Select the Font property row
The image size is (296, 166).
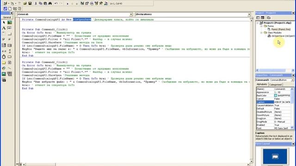click(x=273, y=128)
